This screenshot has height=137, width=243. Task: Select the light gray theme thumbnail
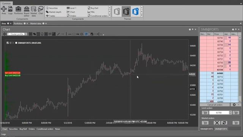(x=117, y=11)
